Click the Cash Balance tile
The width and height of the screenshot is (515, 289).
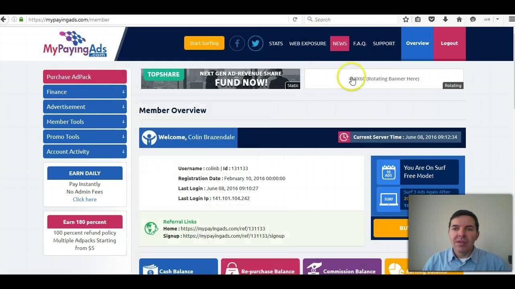178,267
